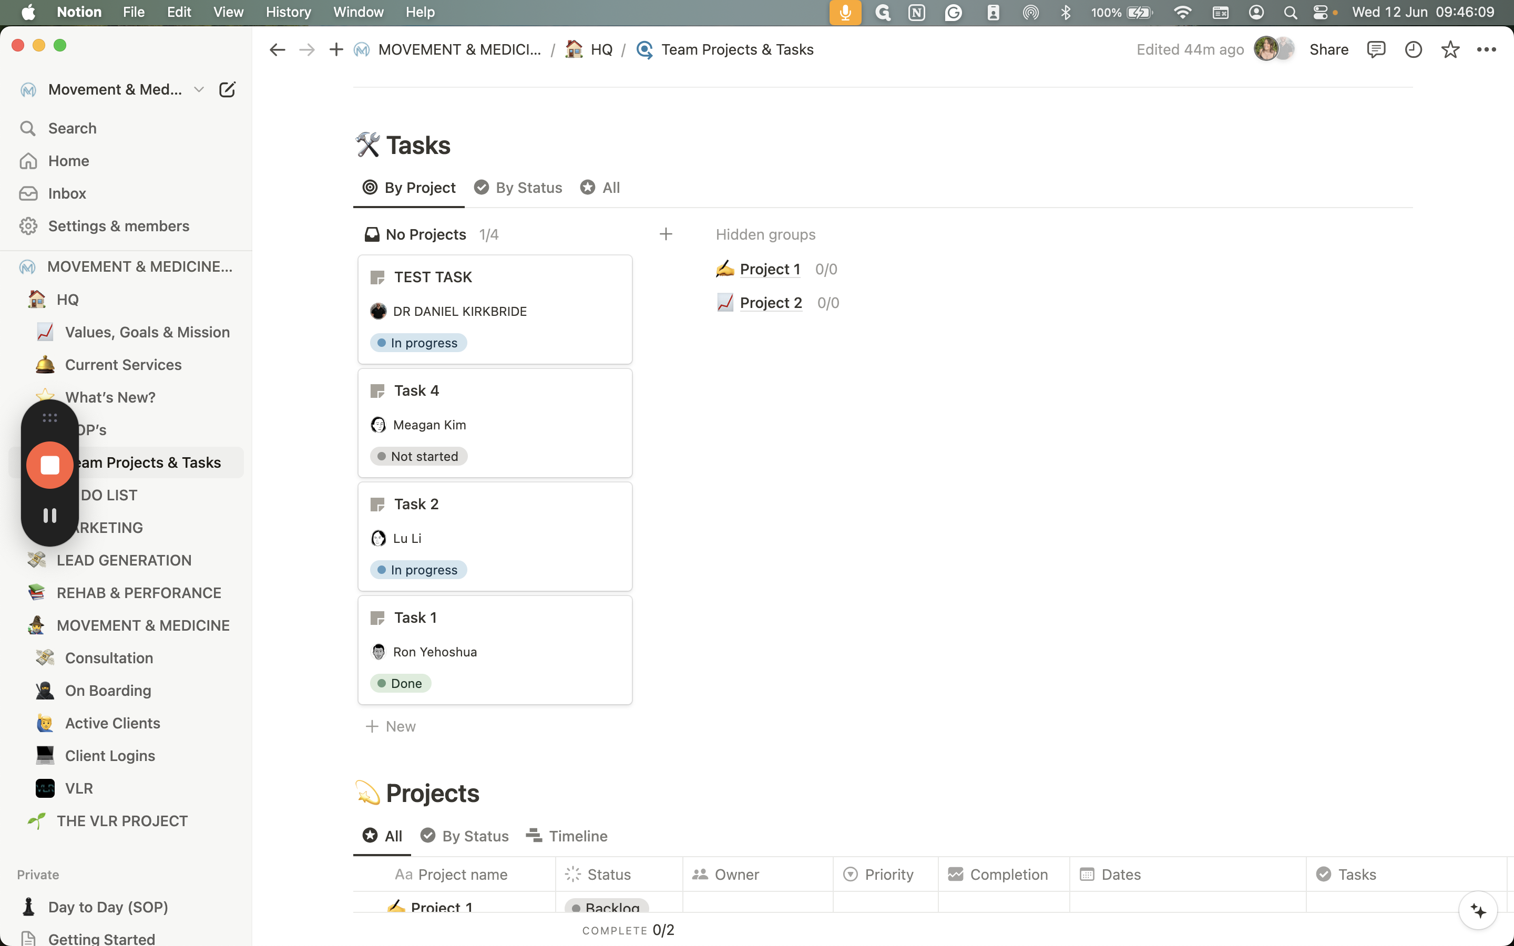Screen dimensions: 1514x946
Task: Open the View menu
Action: 228,13
